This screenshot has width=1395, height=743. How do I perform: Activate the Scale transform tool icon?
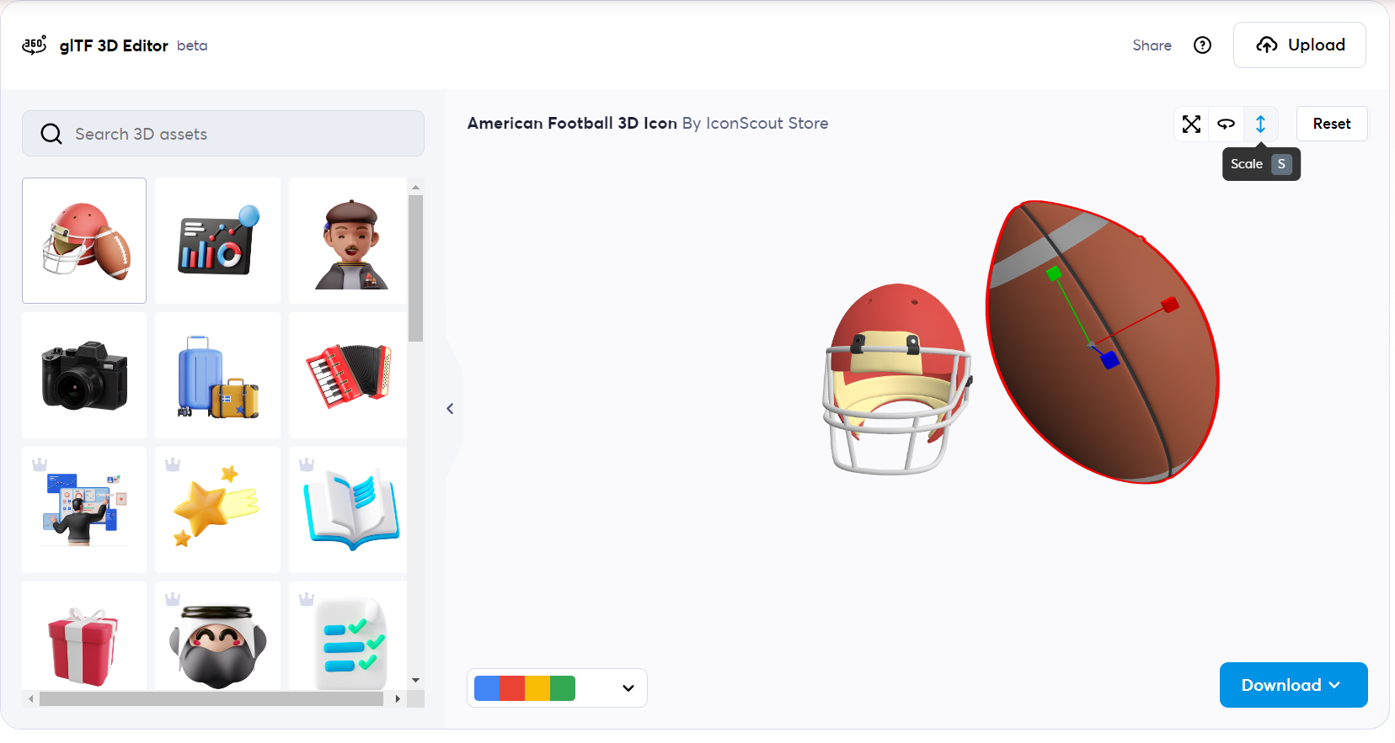(1260, 124)
